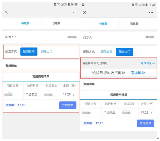Open the 更改地址>> link

click(148, 63)
